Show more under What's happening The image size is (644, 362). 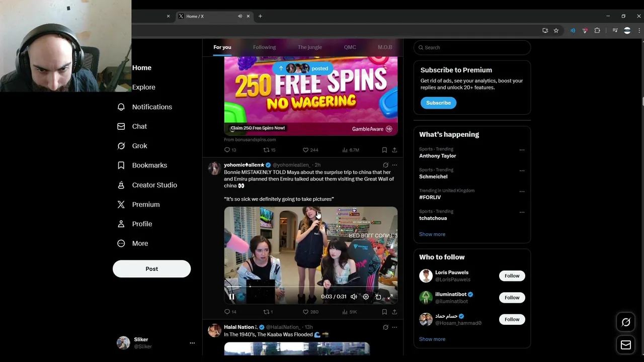(432, 234)
